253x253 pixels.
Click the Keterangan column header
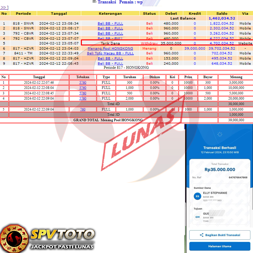coord(110,13)
